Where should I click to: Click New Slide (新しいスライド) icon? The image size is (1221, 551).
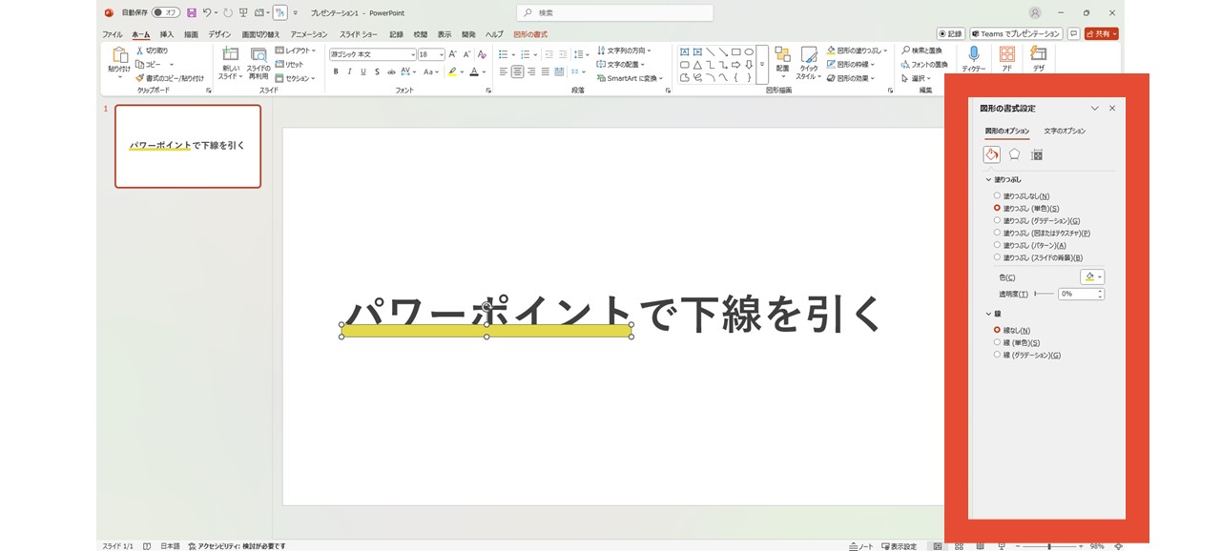231,55
